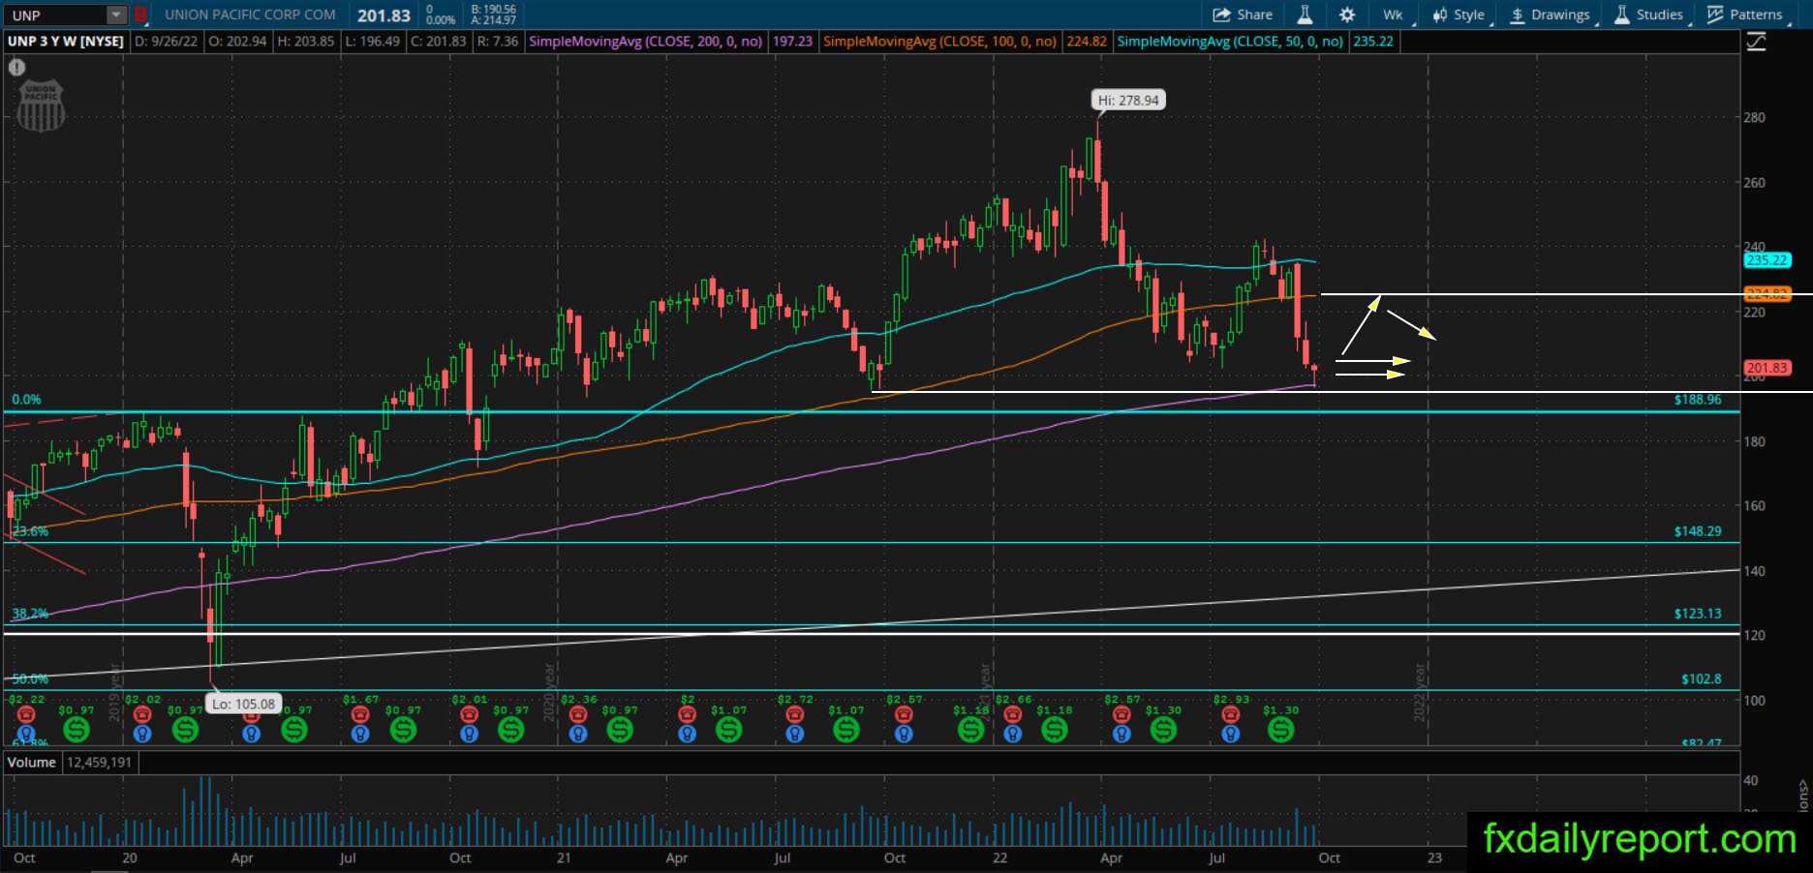Image resolution: width=1813 pixels, height=873 pixels.
Task: Click the 0.0% Fibonacci retracement label
Action: pos(26,400)
